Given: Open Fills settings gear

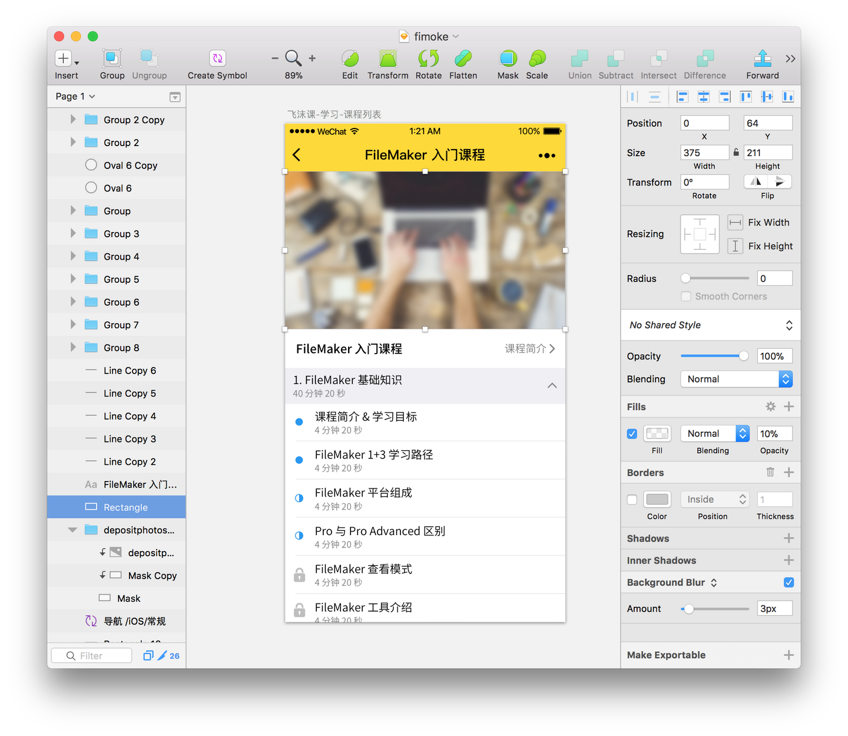Looking at the screenshot, I should pyautogui.click(x=770, y=407).
